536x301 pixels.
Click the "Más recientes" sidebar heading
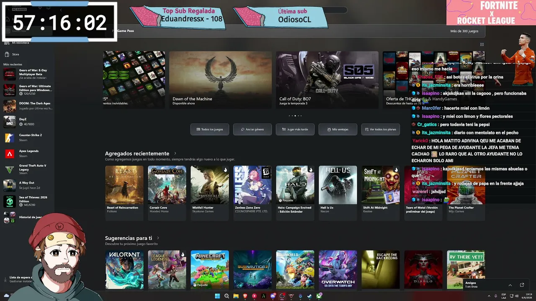(13, 64)
